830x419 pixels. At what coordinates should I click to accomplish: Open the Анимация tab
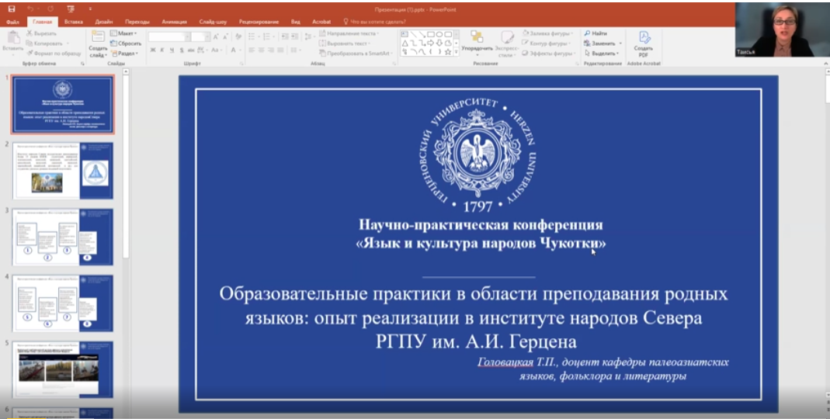point(174,22)
